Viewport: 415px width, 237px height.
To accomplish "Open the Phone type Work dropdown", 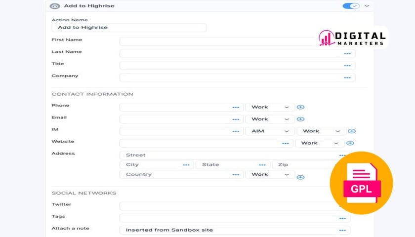I will 270,107.
